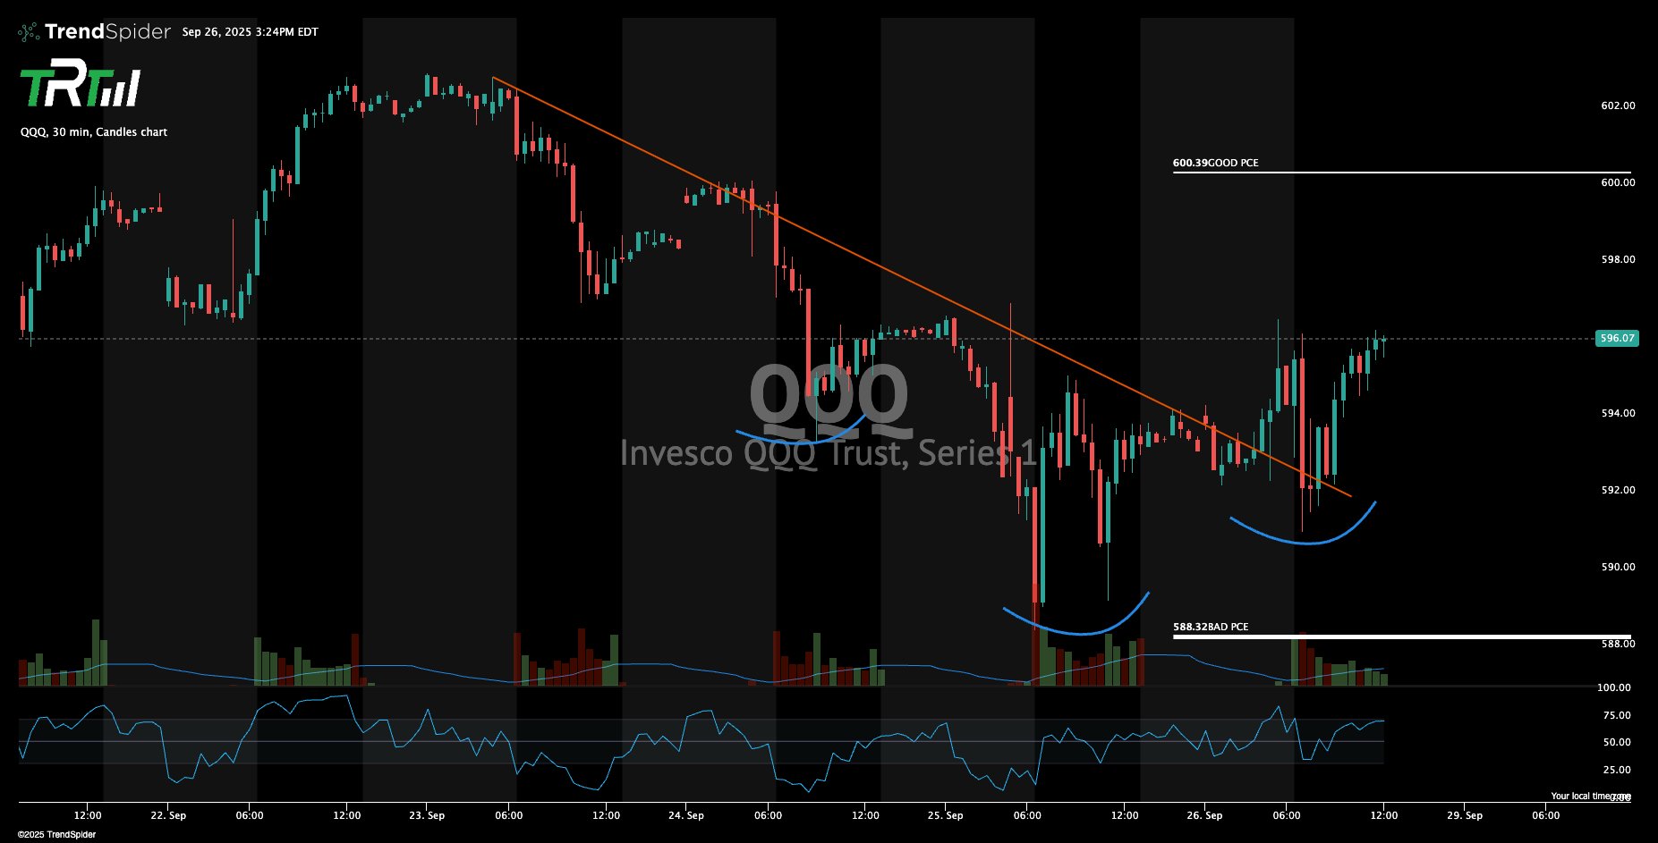Click the 594.00 price axis label
This screenshot has height=843, width=1658.
(1618, 413)
